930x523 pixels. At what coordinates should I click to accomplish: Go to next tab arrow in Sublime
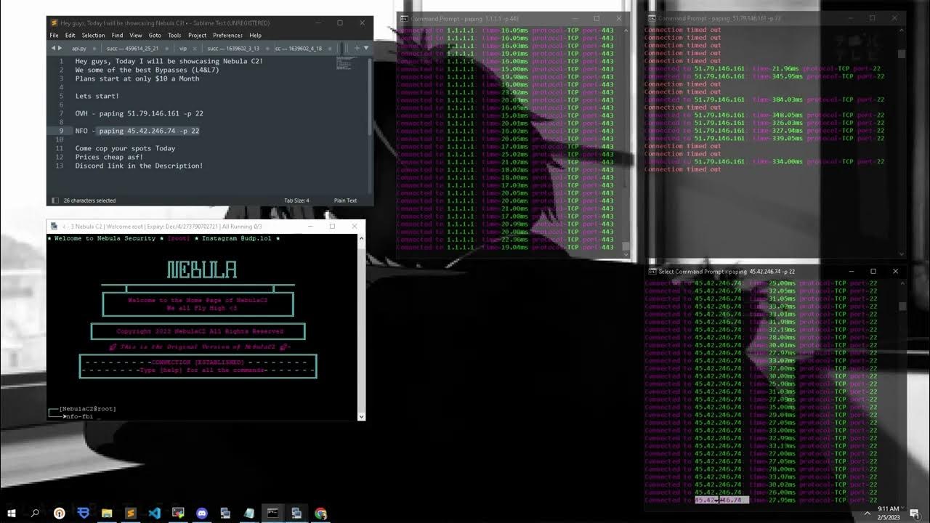point(60,48)
